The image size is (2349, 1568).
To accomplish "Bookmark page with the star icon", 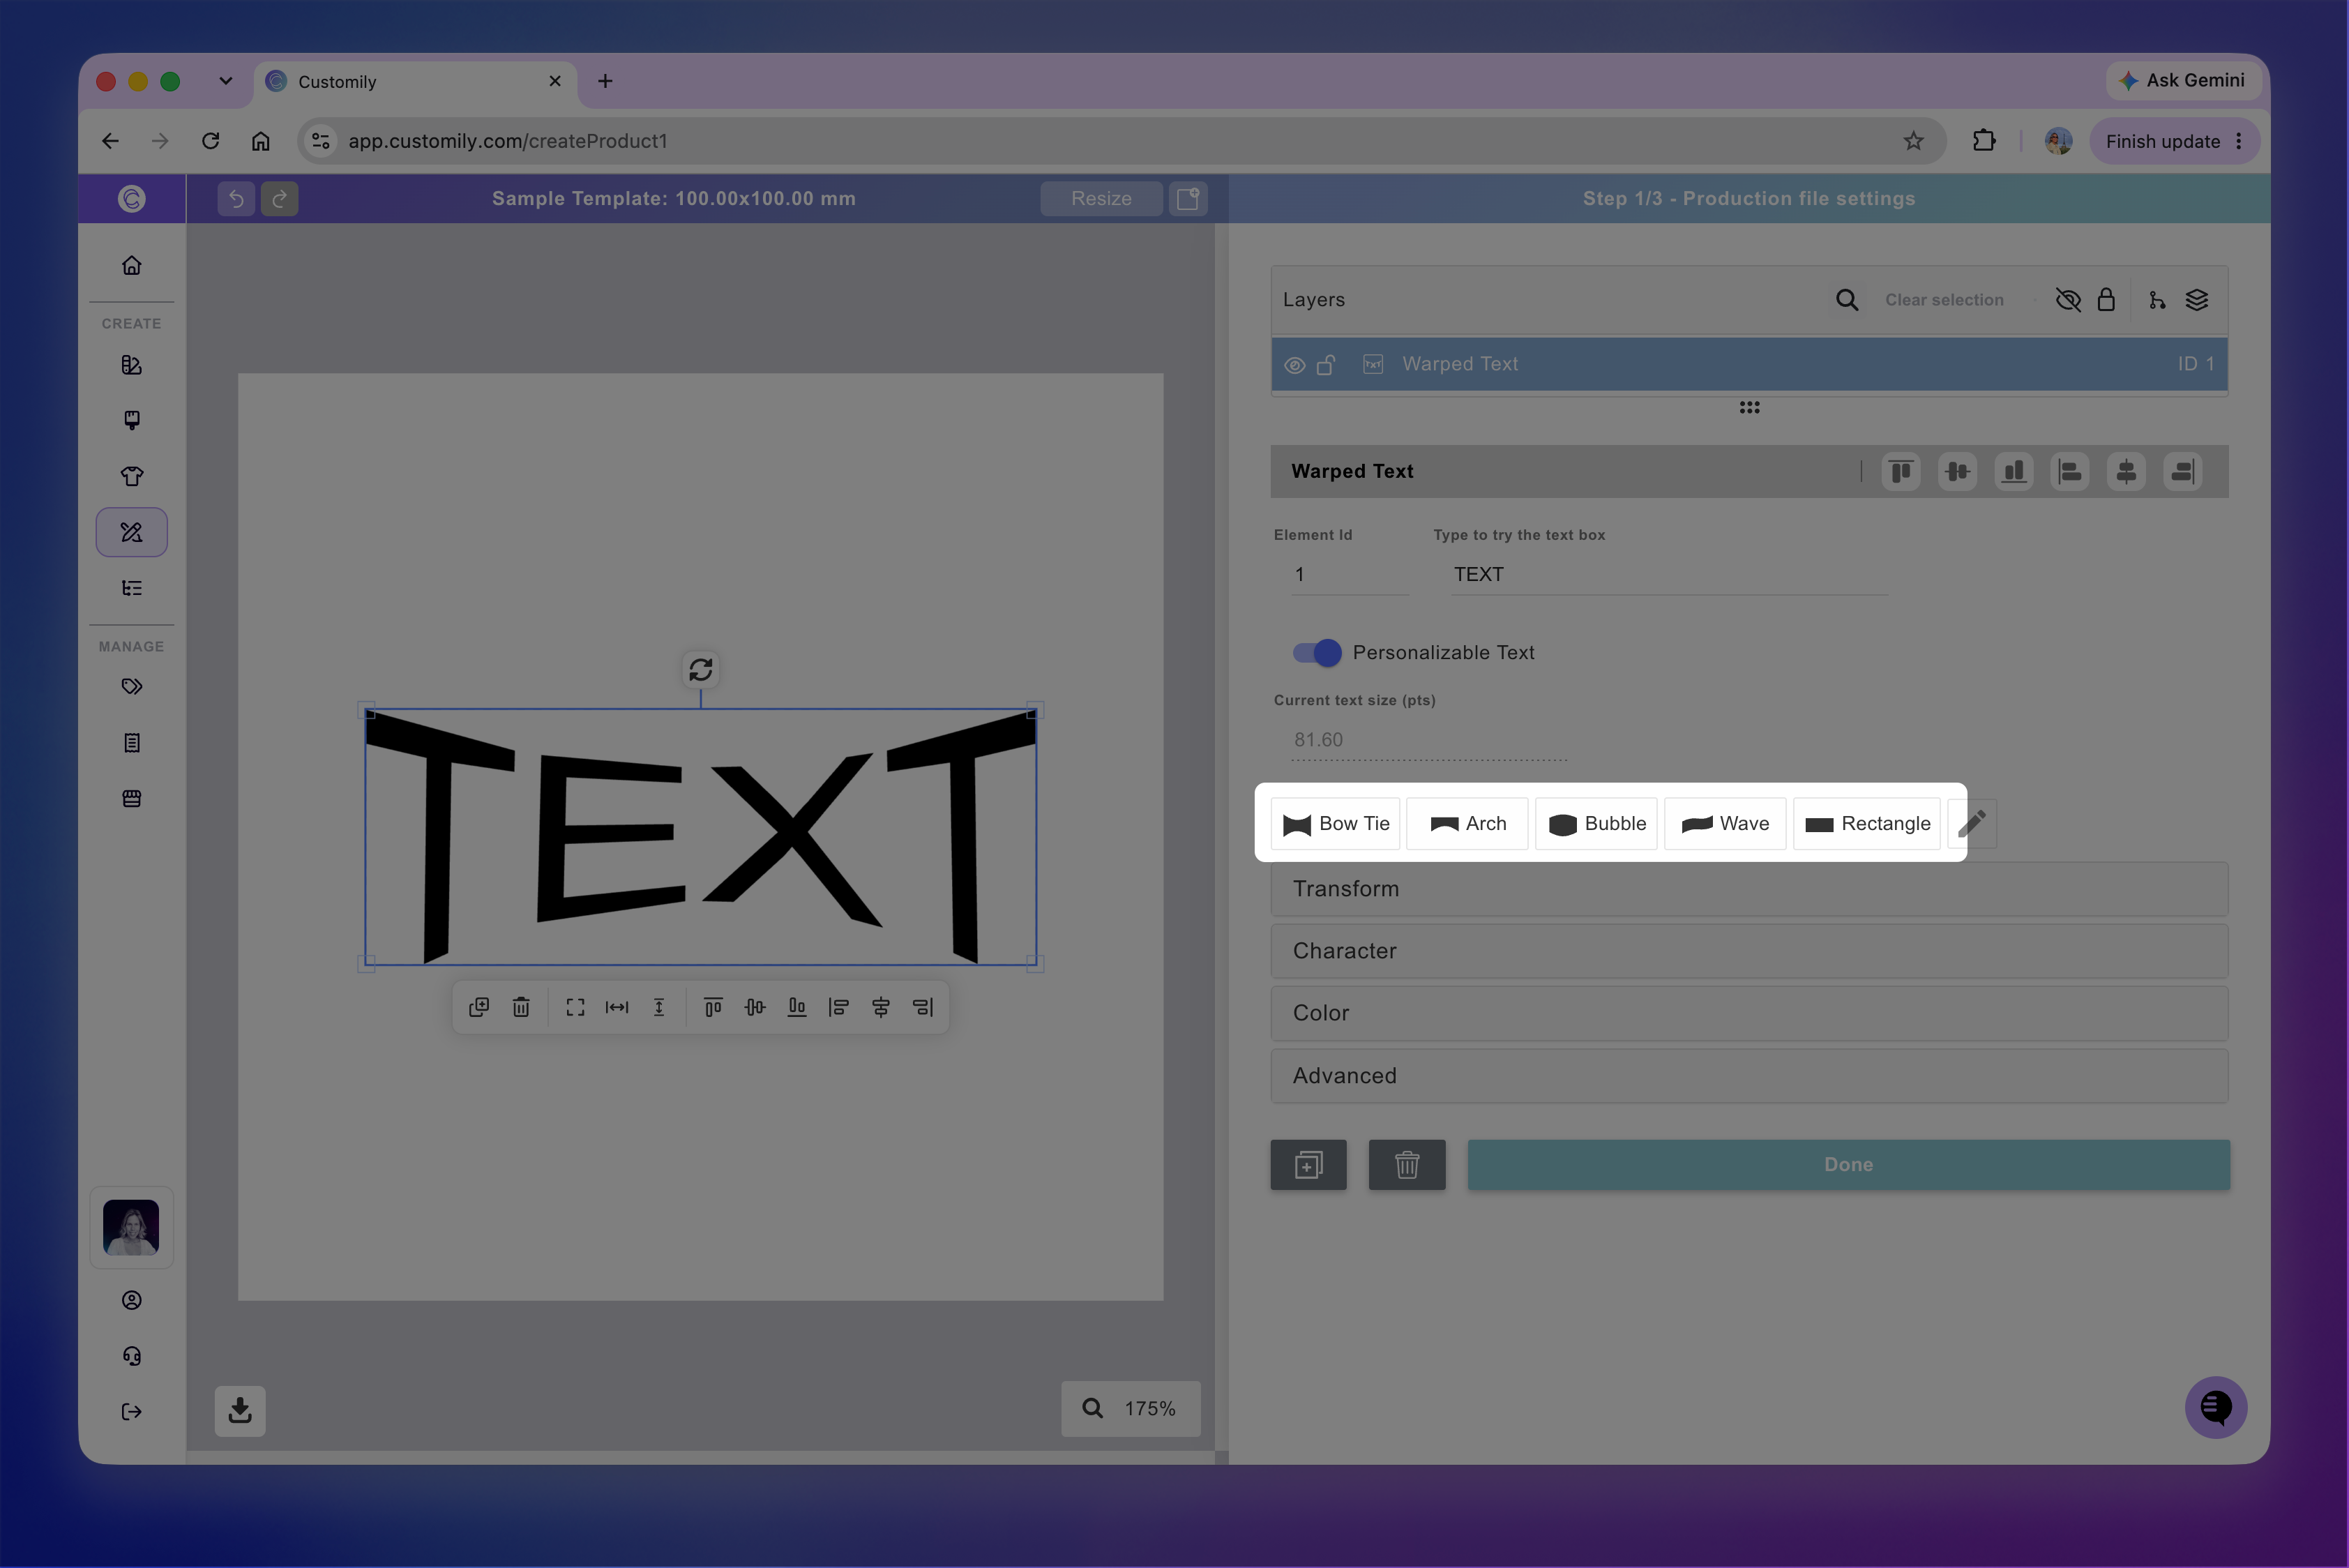I will coord(1913,141).
